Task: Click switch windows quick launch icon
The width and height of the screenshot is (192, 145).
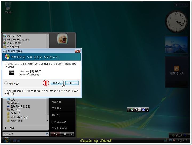Action: click(19, 140)
